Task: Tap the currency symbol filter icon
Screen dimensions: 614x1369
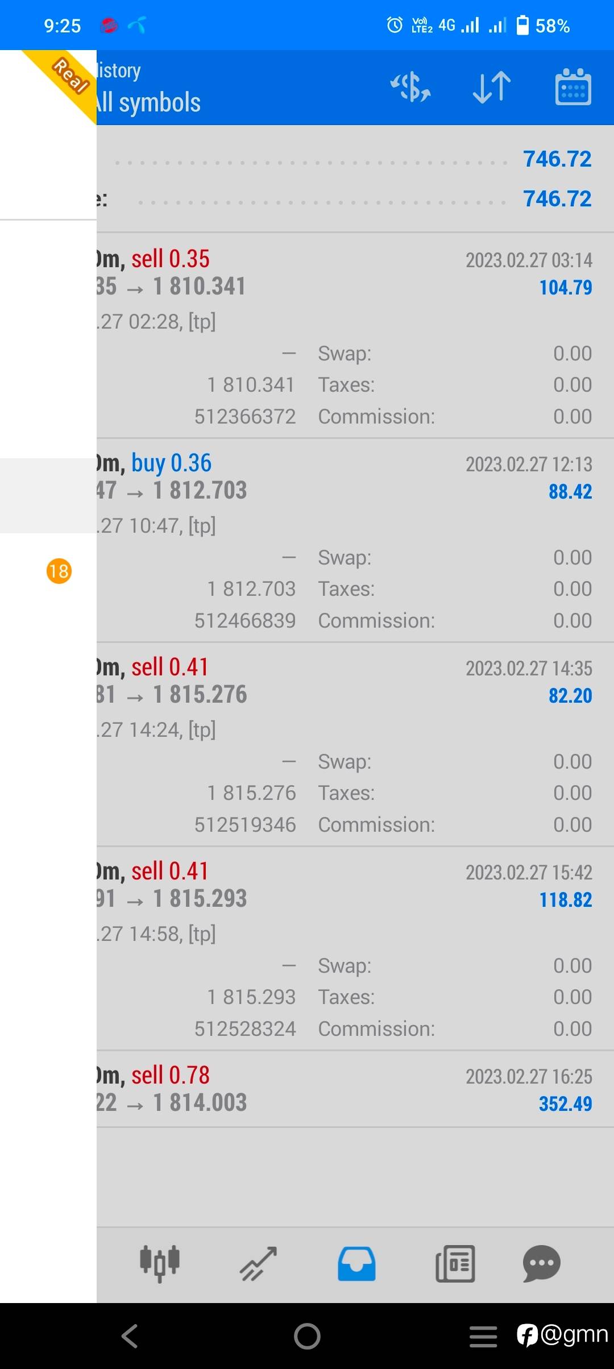Action: [410, 87]
